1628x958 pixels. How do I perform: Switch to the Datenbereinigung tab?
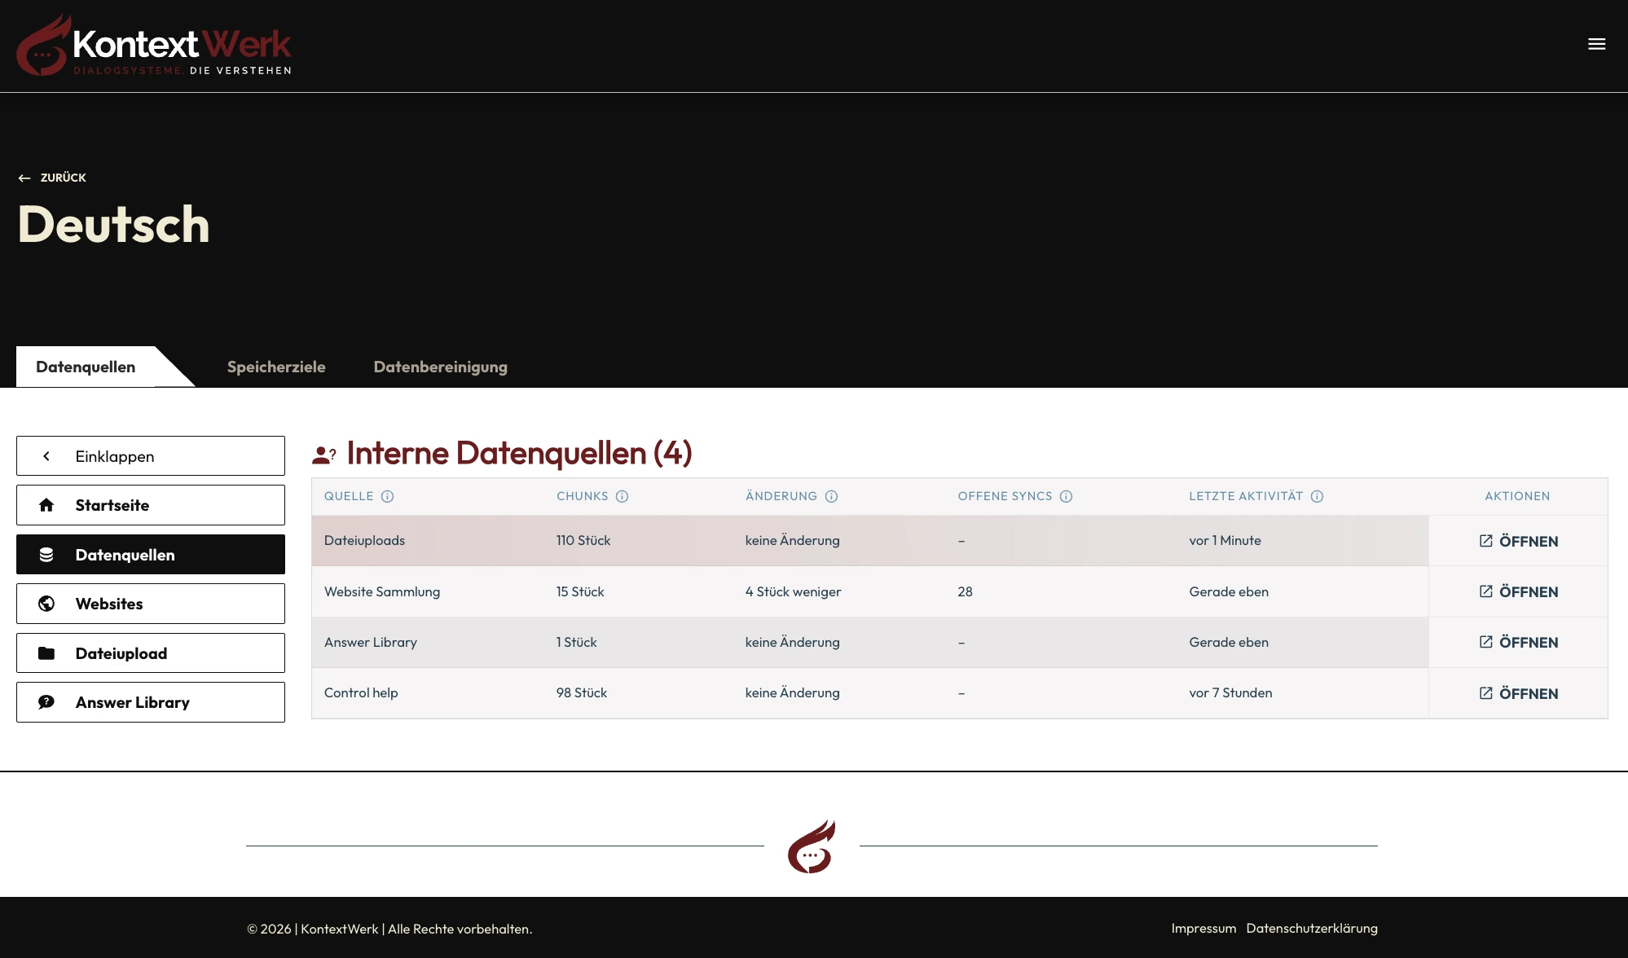(440, 367)
